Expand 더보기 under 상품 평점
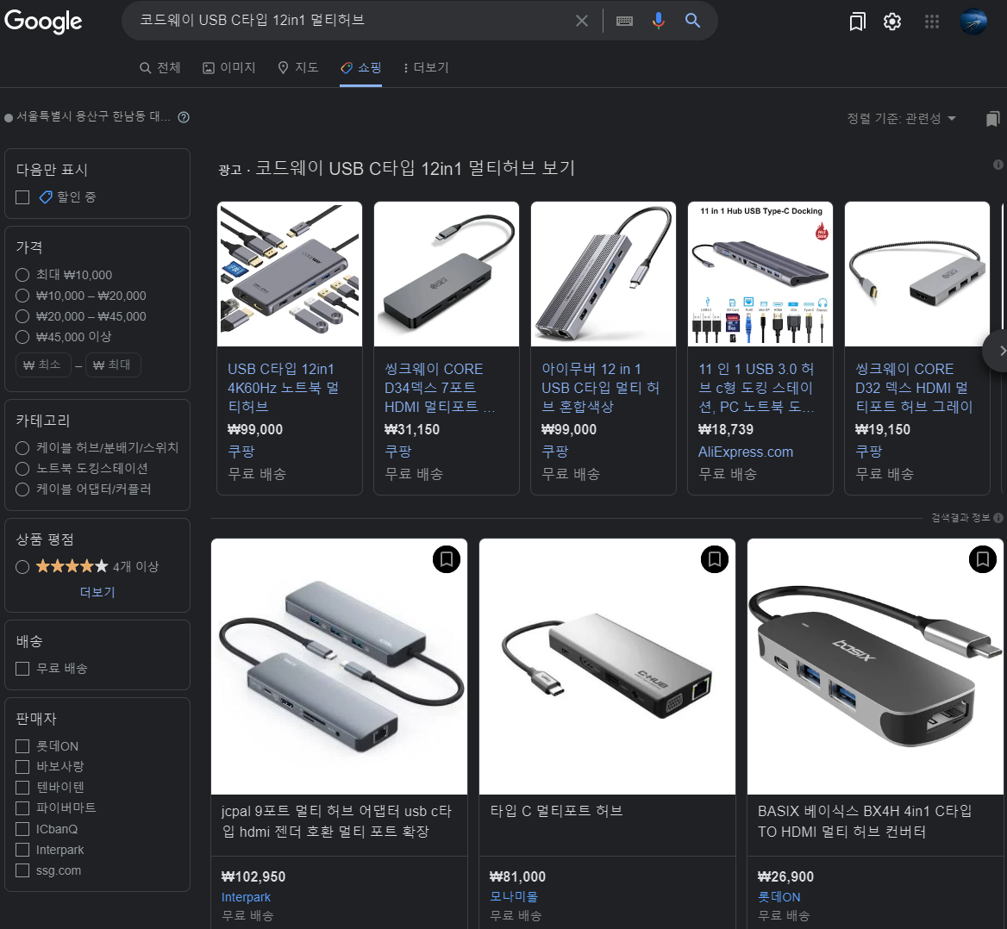1007x929 pixels. click(x=97, y=592)
